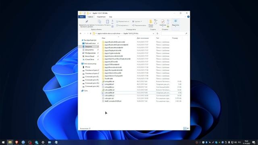The height and width of the screenshot is (145, 258).
Task: Select Изображения in navigation pane
Action: pyautogui.click(x=90, y=53)
